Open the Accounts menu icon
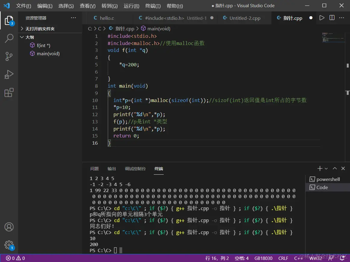The height and width of the screenshot is (262, 350). click(x=9, y=227)
